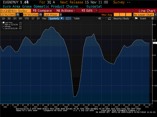Viewport: 157px width, 117px height.
Task: Click the start date field 12/31/2001
Action: pos(8,15)
